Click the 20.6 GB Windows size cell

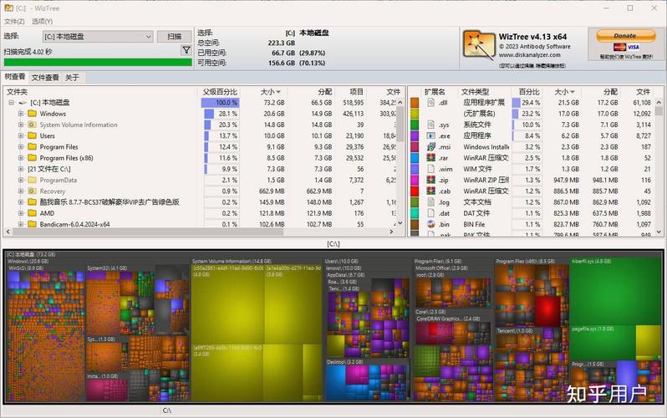click(274, 114)
